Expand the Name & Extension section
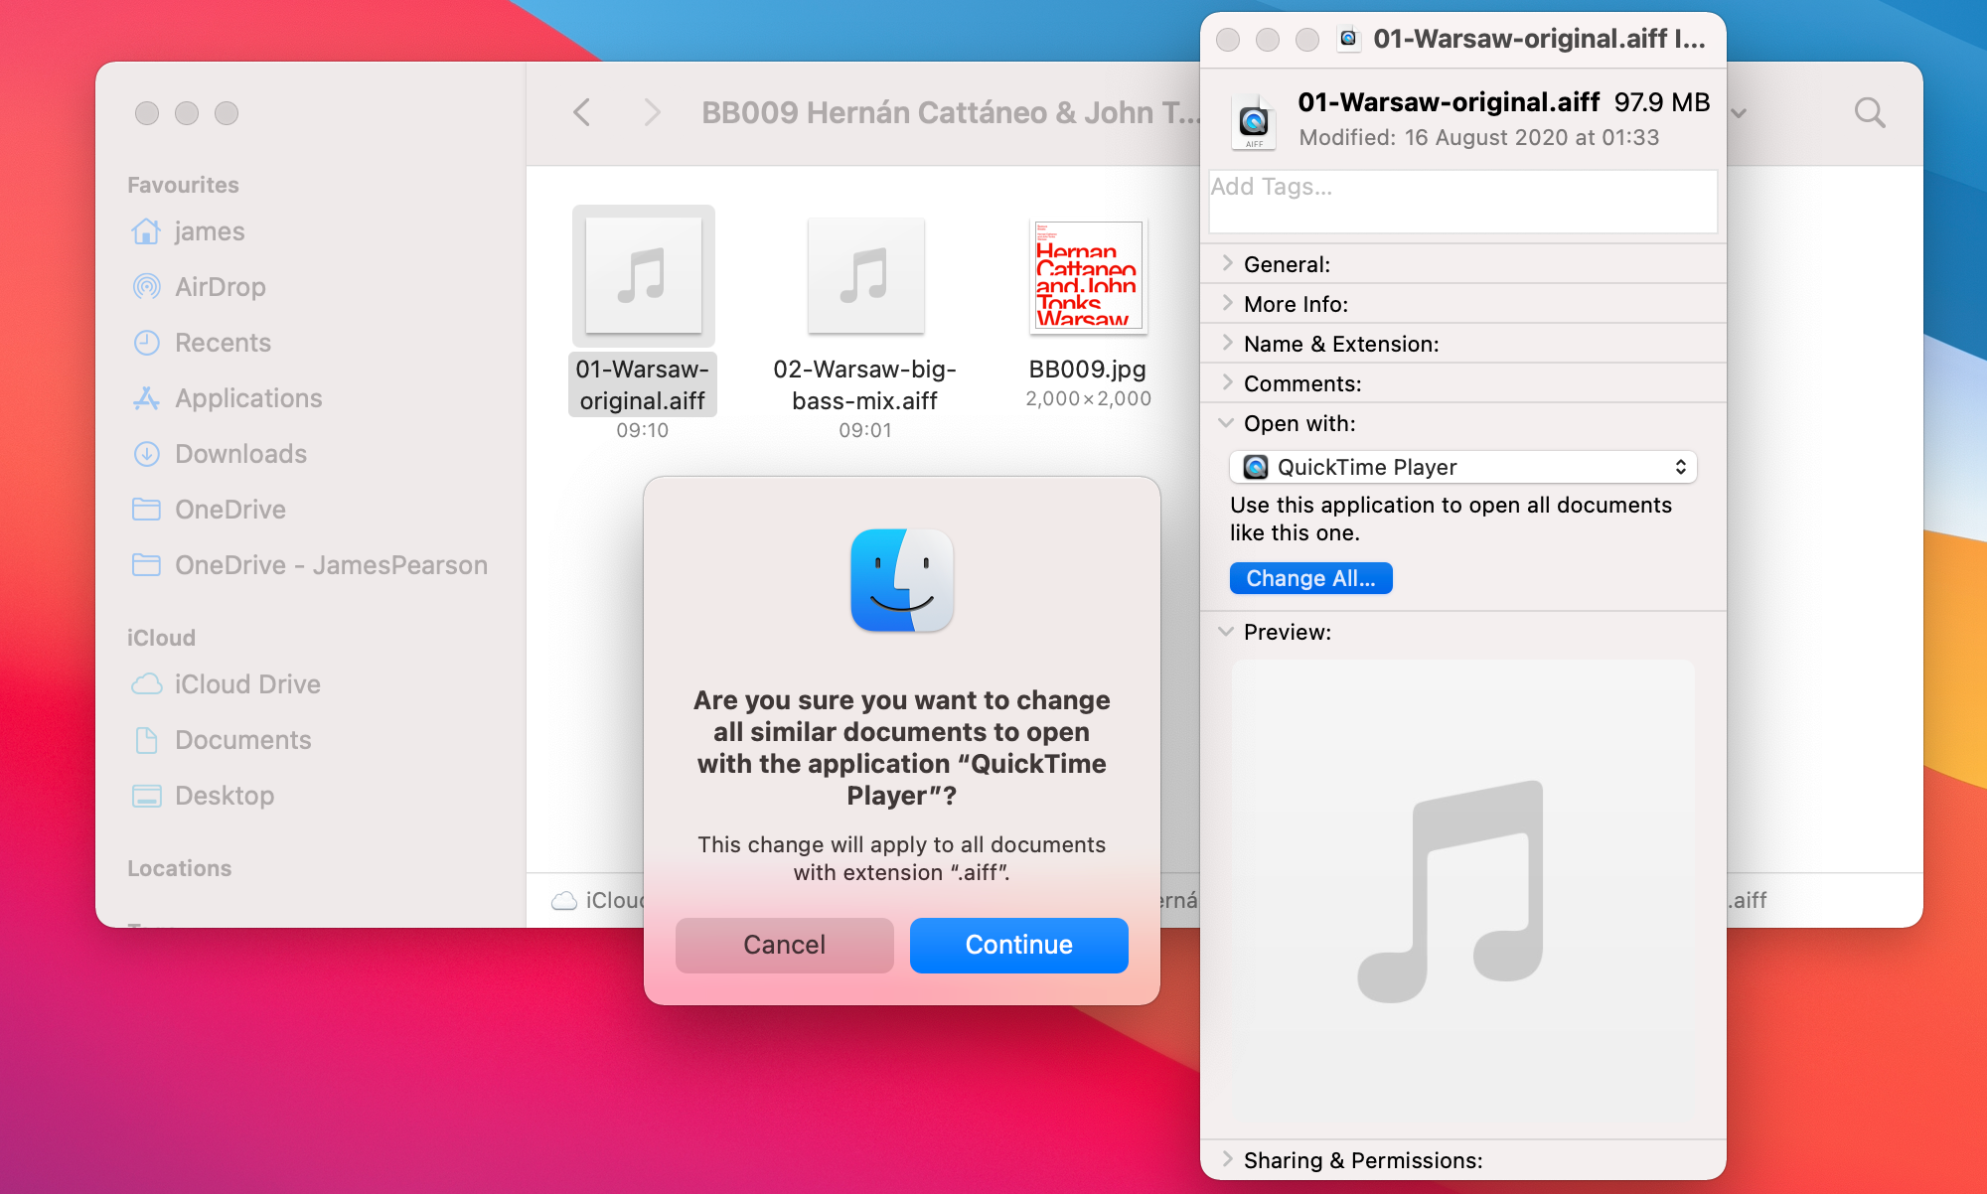Viewport: 1987px width, 1194px height. point(1227,343)
